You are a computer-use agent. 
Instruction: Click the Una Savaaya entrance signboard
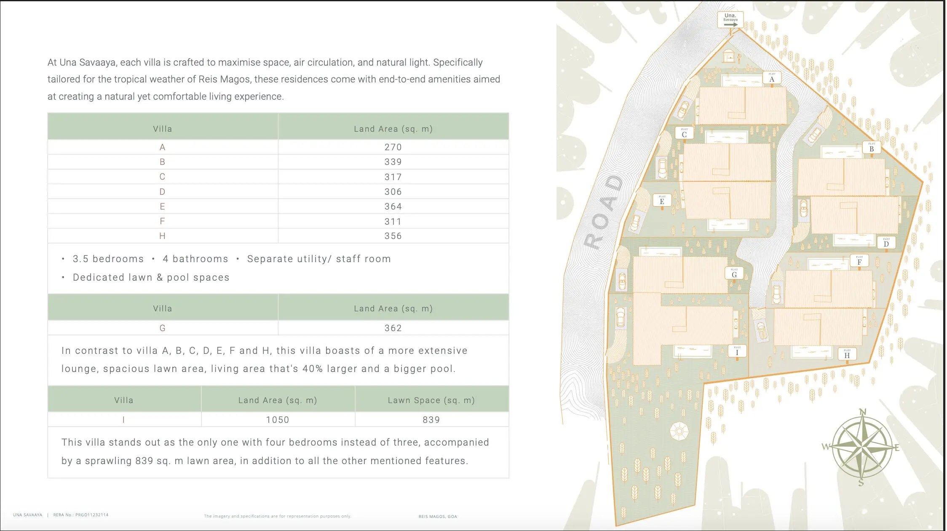pyautogui.click(x=730, y=19)
